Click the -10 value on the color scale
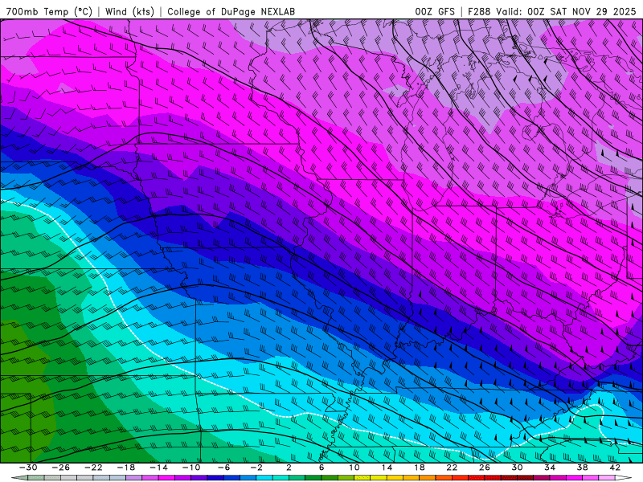 point(191,468)
